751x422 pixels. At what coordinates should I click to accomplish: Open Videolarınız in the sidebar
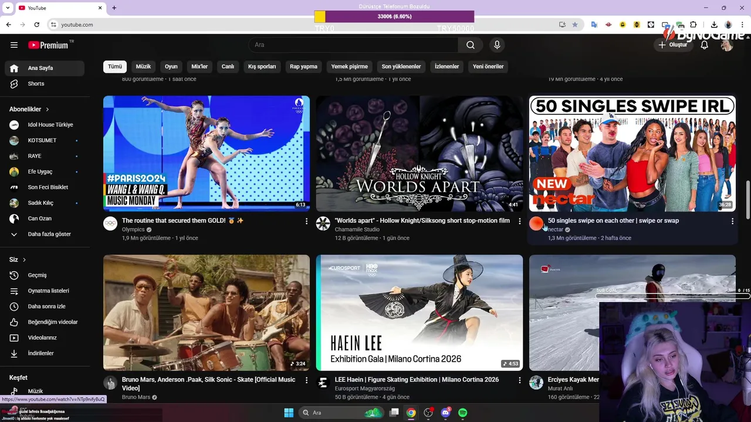click(45, 338)
